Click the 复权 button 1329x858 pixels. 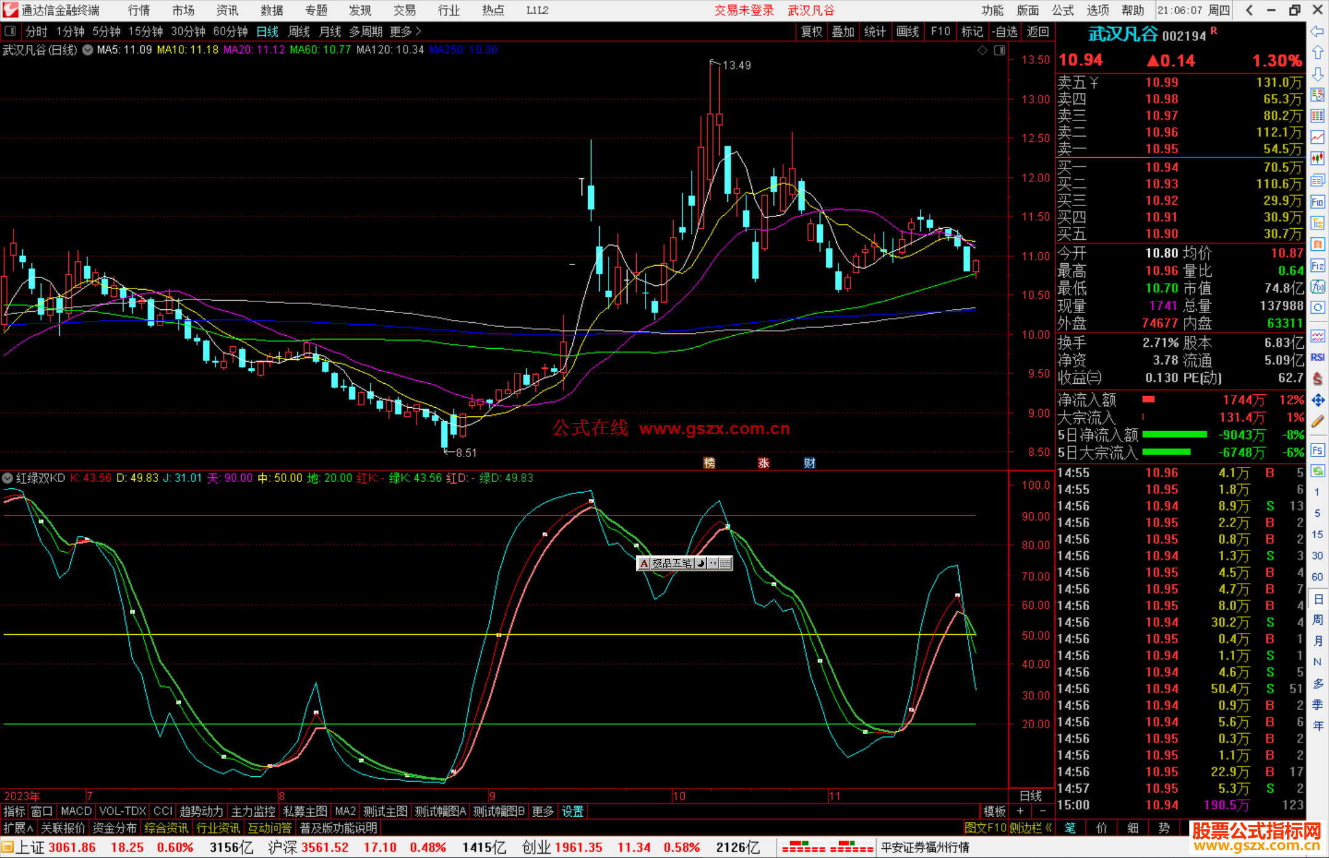811,31
